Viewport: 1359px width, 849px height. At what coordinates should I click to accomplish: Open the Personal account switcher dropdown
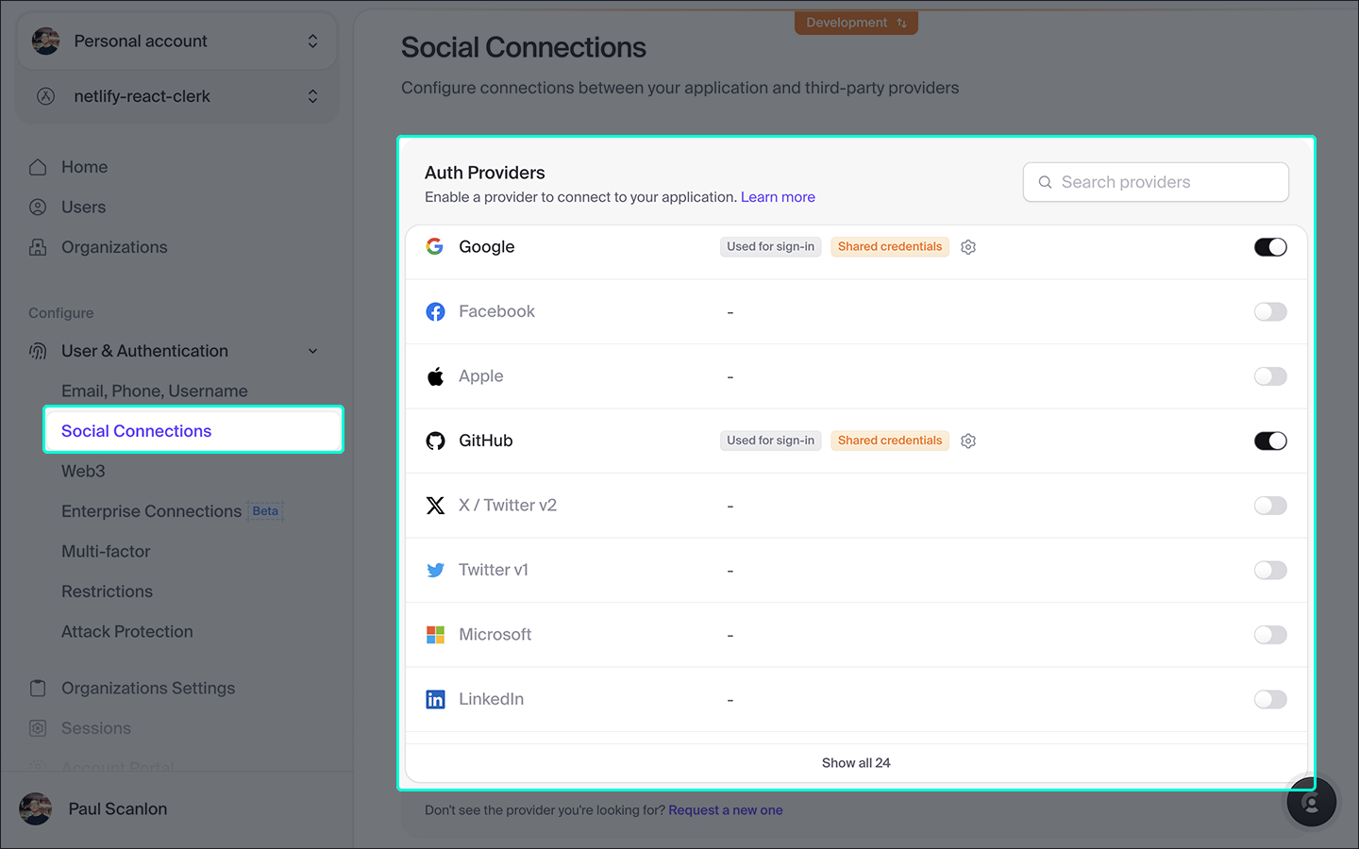312,41
